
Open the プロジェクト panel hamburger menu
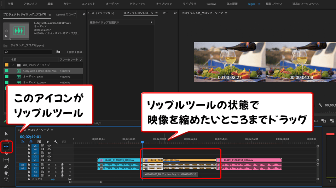tap(50, 14)
